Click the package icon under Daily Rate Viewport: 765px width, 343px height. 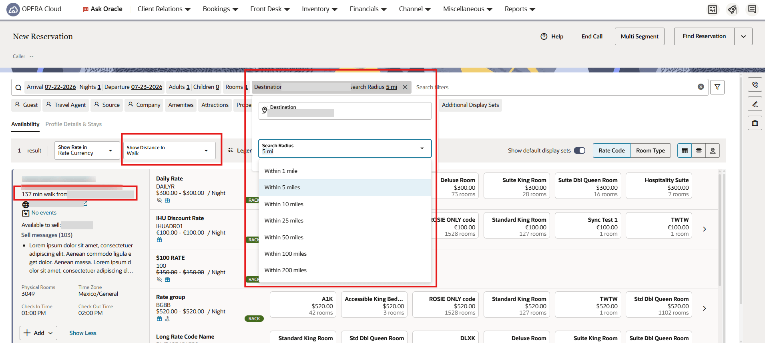(x=167, y=200)
